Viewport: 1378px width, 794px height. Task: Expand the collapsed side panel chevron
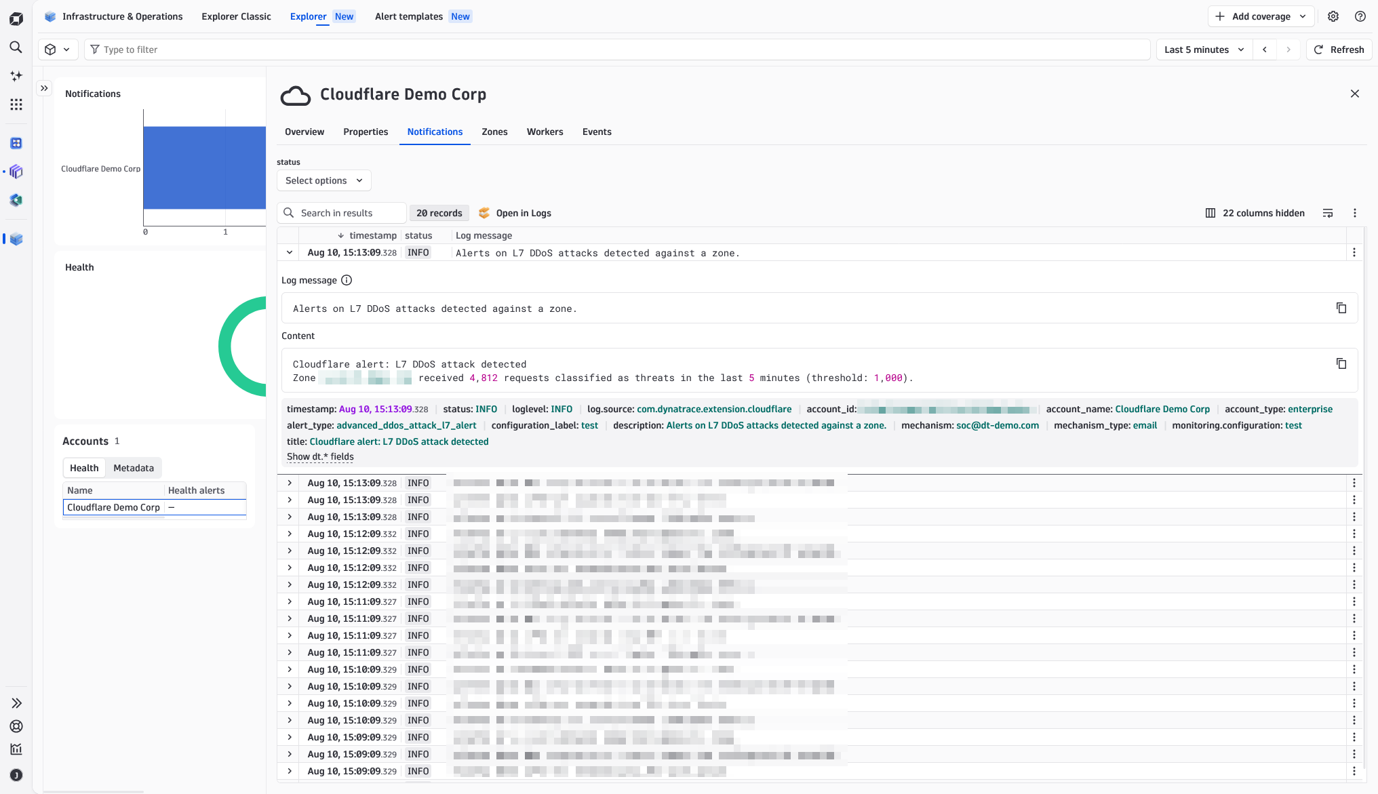point(44,88)
